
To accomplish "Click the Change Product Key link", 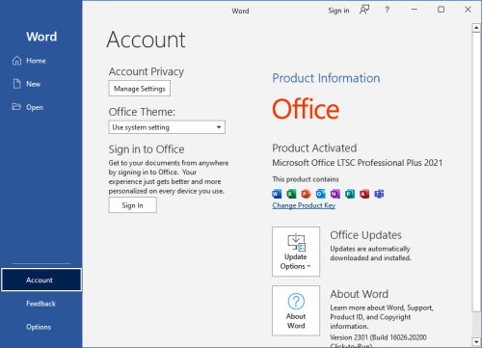I will coord(304,205).
